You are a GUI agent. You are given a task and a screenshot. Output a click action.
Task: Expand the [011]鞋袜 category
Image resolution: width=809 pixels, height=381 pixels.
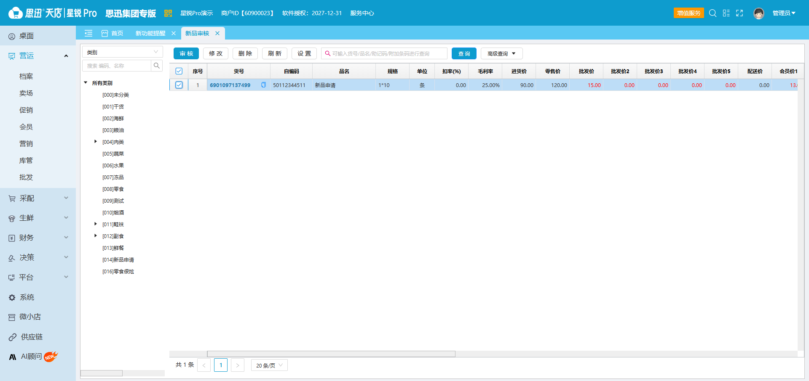pyautogui.click(x=96, y=224)
